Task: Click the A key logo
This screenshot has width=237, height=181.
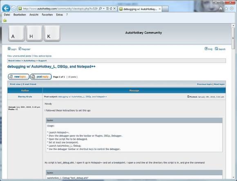Action: pos(16,33)
